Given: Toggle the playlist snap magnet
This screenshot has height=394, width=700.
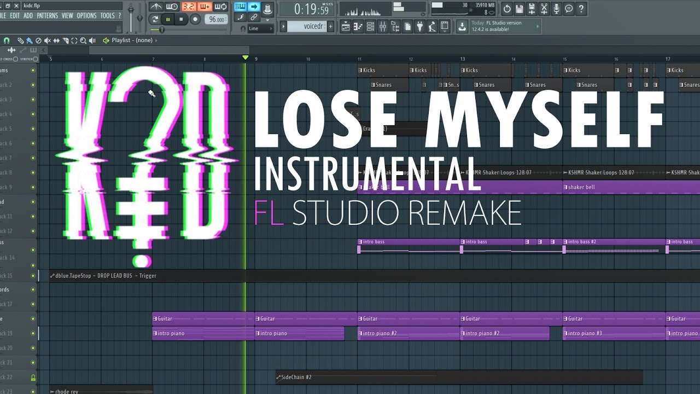Looking at the screenshot, I should click(x=7, y=40).
